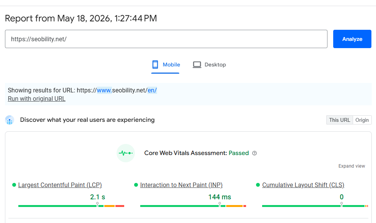376x223 pixels.
Task: Click the CLS value 0
Action: coord(342,197)
